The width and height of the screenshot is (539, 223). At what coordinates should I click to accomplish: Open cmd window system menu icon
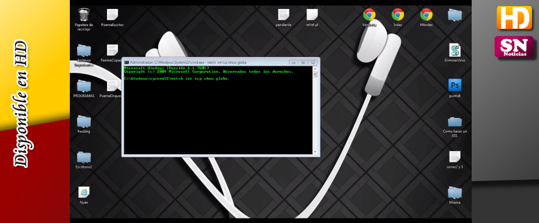[x=127, y=63]
